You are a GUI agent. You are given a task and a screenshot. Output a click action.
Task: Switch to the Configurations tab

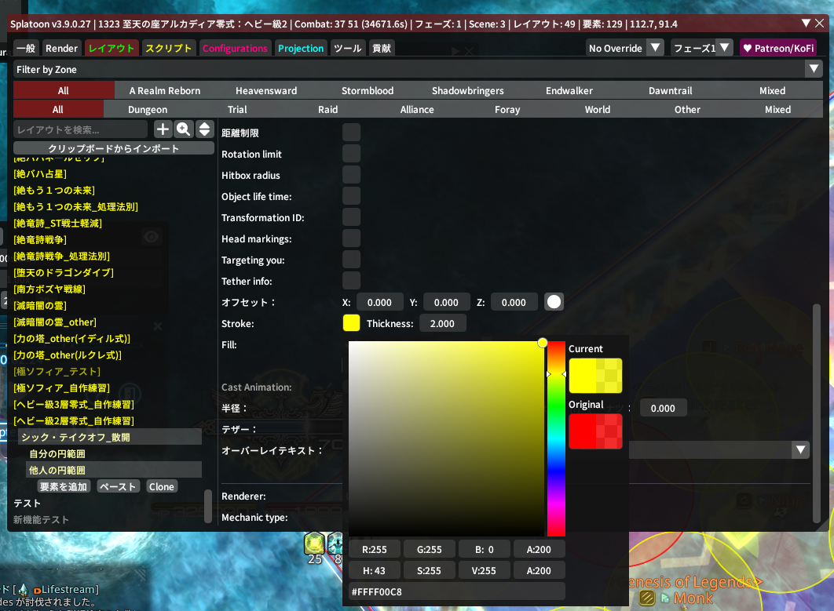235,49
